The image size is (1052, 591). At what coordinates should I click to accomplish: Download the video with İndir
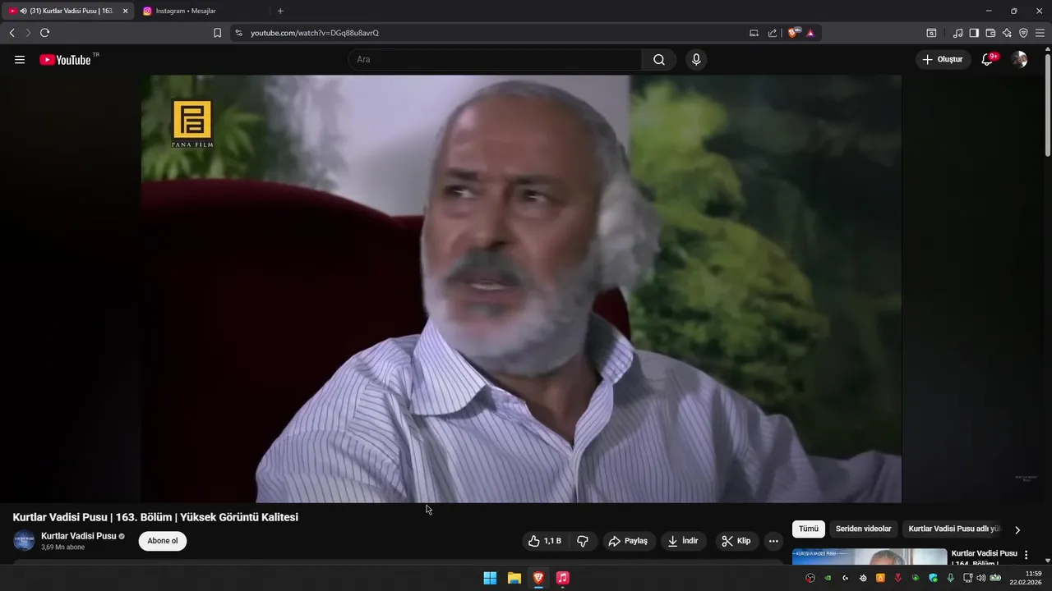[x=683, y=541]
